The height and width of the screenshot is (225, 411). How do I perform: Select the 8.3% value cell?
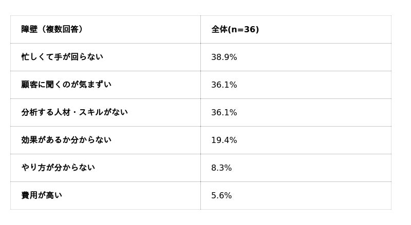pos(221,168)
